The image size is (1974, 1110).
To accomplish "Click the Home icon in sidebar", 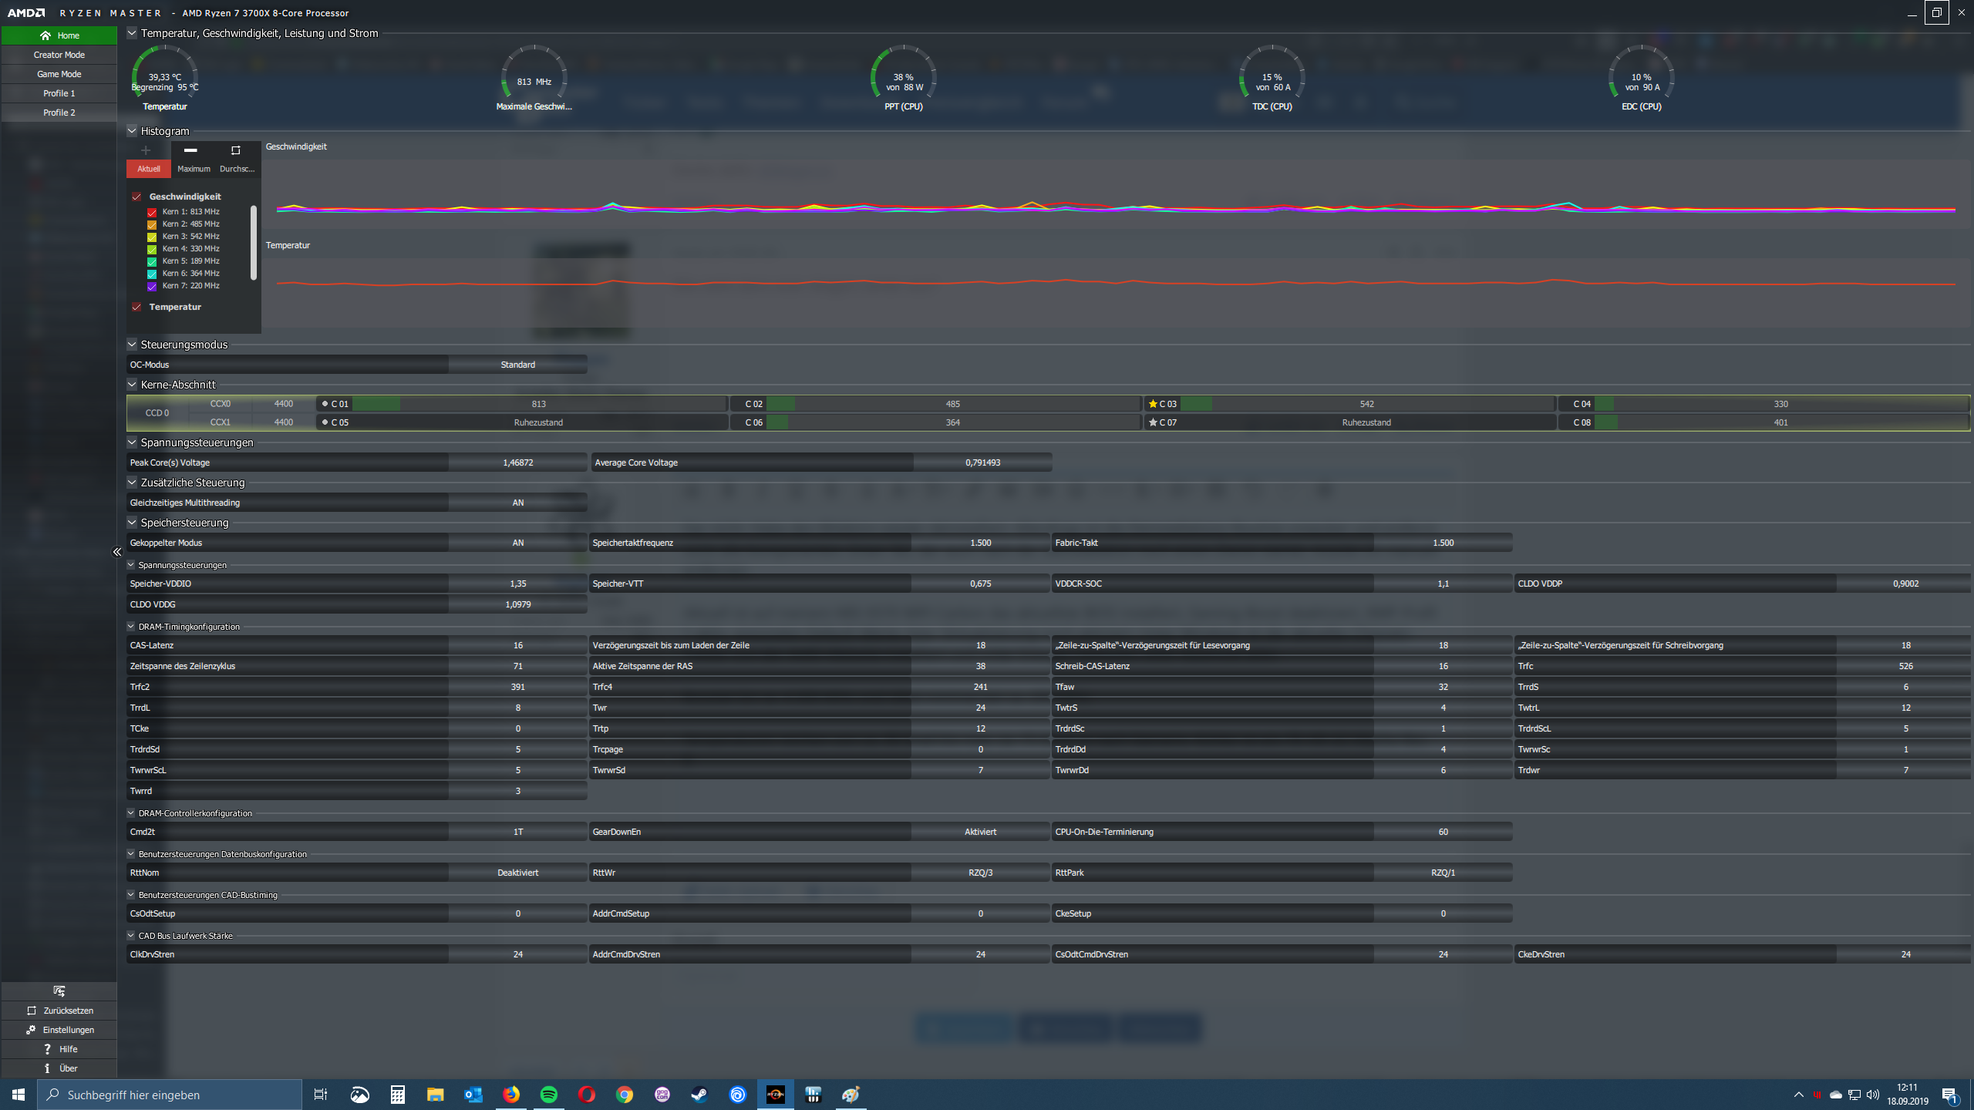I will point(45,35).
